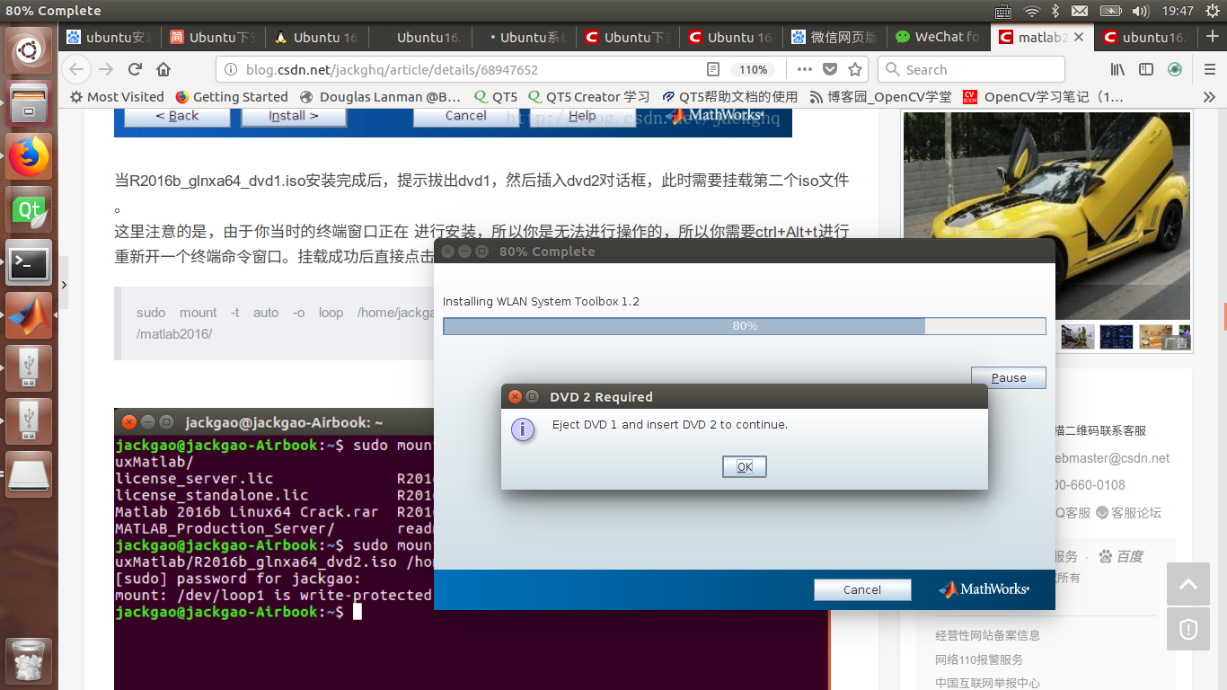Viewport: 1227px width, 690px height.
Task: Reset the 110% zoom level badge
Action: [x=753, y=69]
